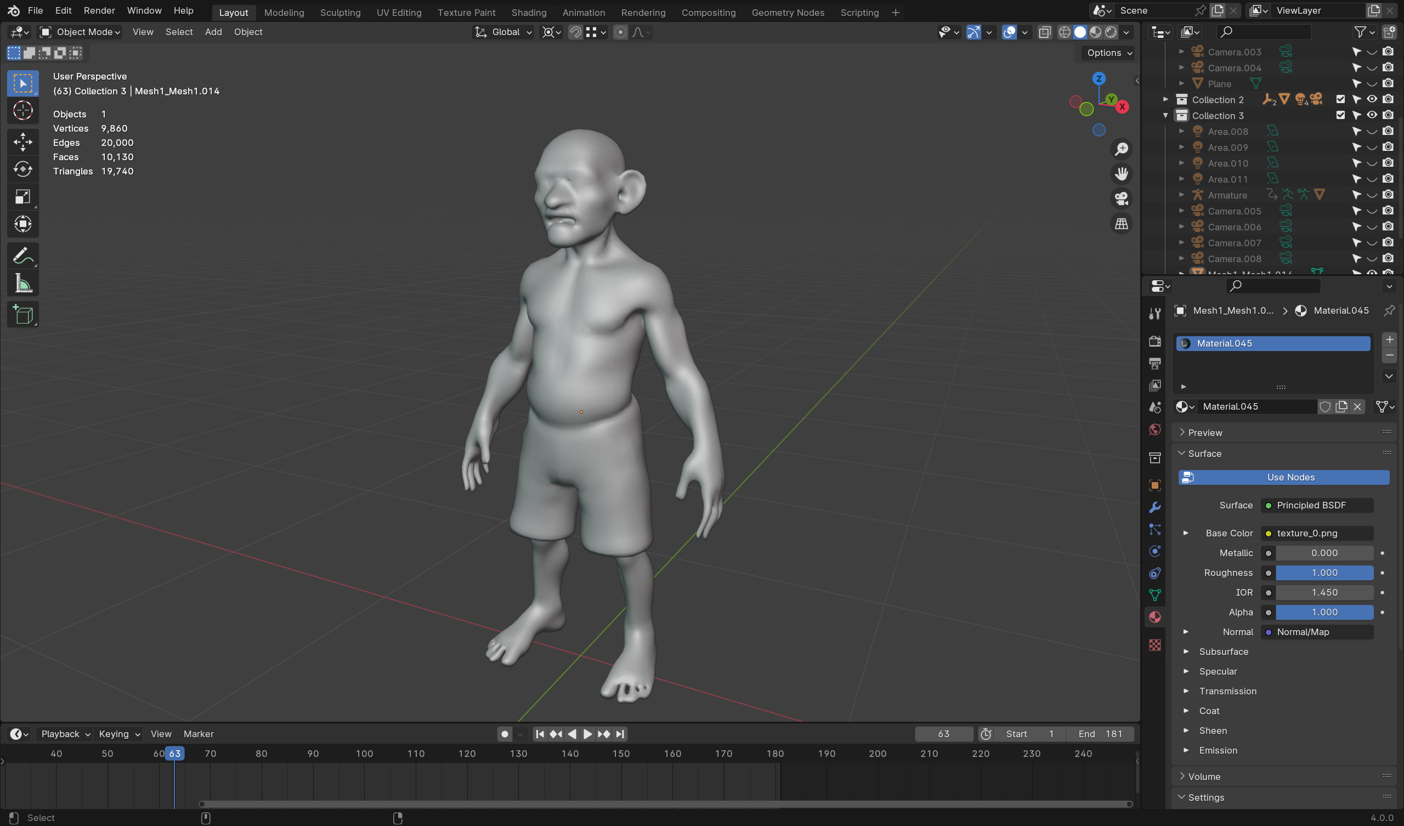Open the View Layer properties tab

coord(1155,385)
